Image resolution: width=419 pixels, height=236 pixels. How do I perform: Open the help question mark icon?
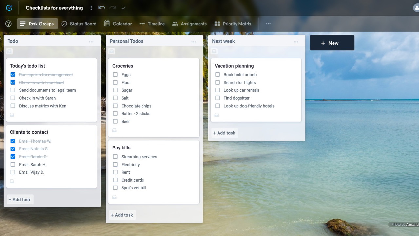coord(9,24)
